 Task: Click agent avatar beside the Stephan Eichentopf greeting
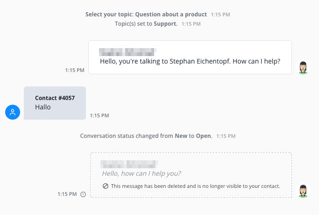click(x=304, y=68)
